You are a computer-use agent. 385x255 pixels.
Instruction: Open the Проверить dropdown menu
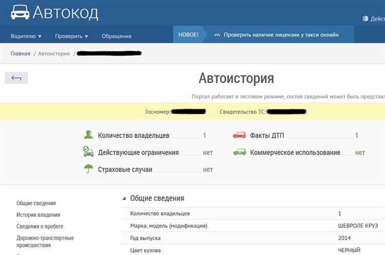point(71,36)
